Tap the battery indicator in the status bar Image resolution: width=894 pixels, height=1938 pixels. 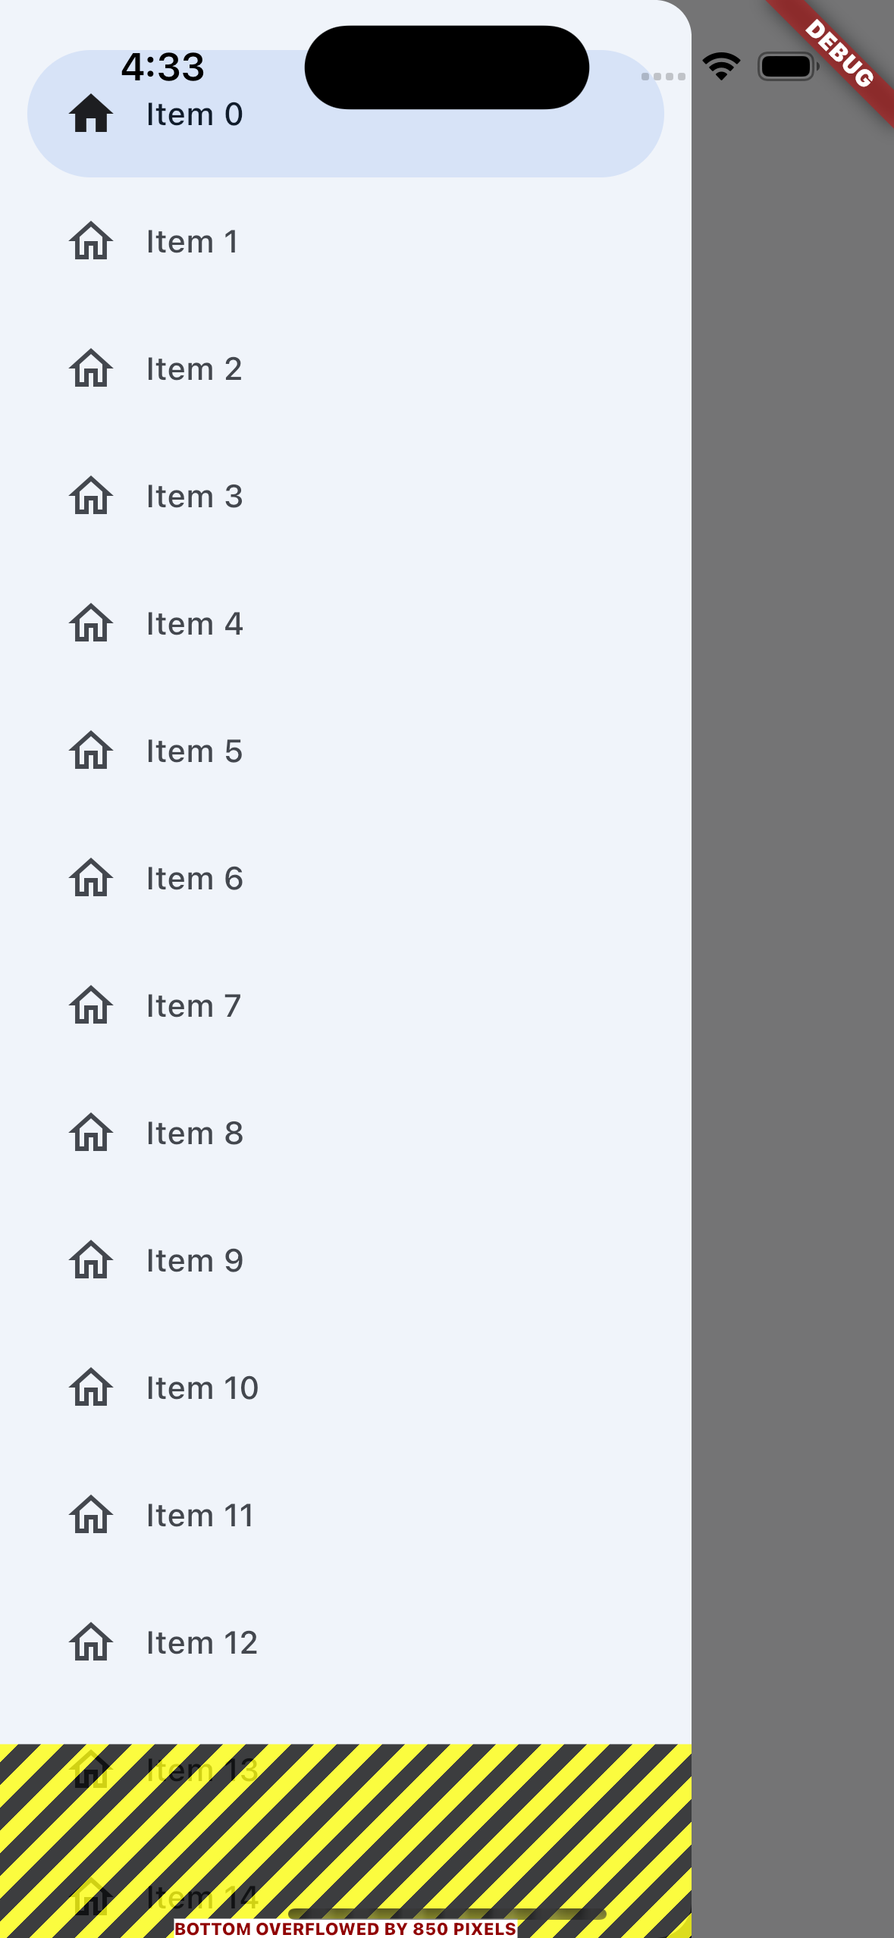click(787, 66)
